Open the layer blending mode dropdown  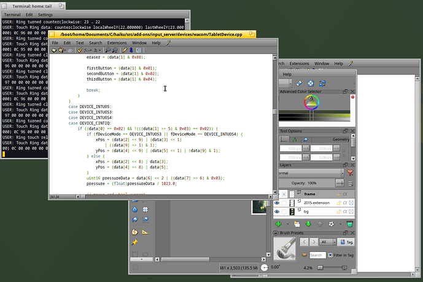click(311, 173)
